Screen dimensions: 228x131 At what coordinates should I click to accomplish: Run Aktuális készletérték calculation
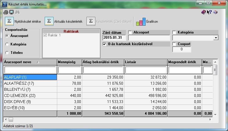point(64,22)
